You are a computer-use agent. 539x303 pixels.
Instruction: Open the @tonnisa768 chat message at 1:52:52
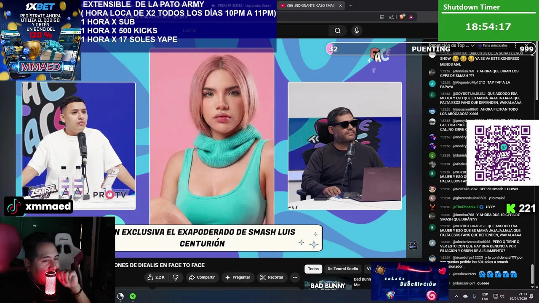click(x=480, y=74)
